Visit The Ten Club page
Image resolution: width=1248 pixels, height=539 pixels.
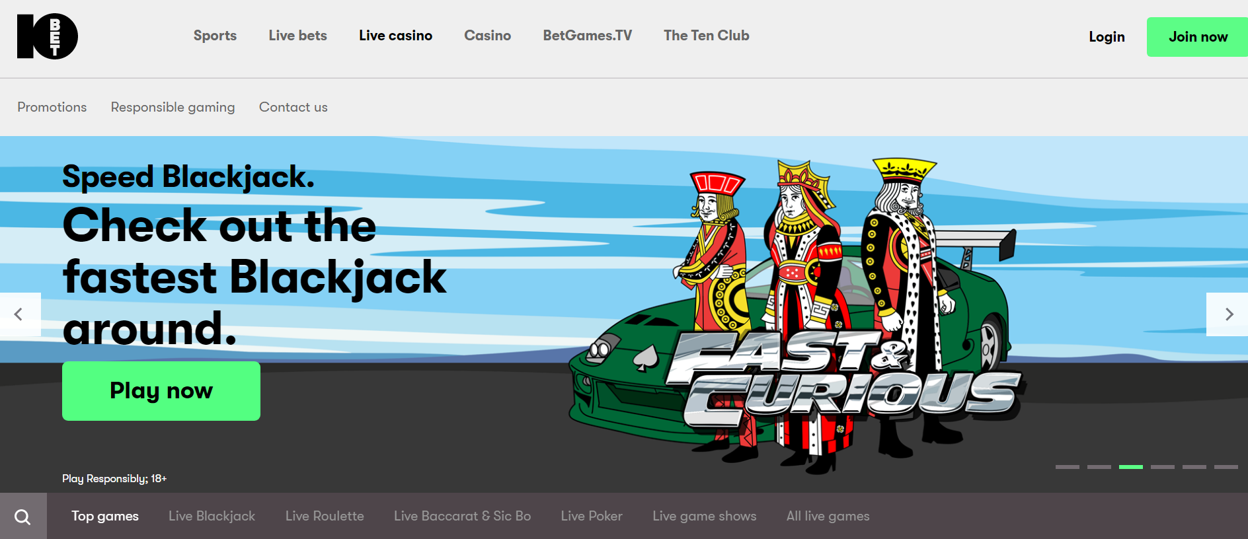tap(706, 36)
